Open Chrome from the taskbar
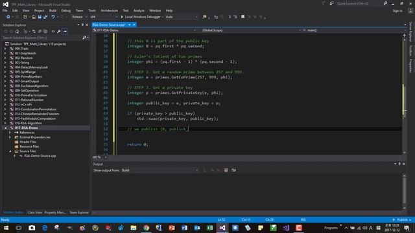 click(x=146, y=228)
